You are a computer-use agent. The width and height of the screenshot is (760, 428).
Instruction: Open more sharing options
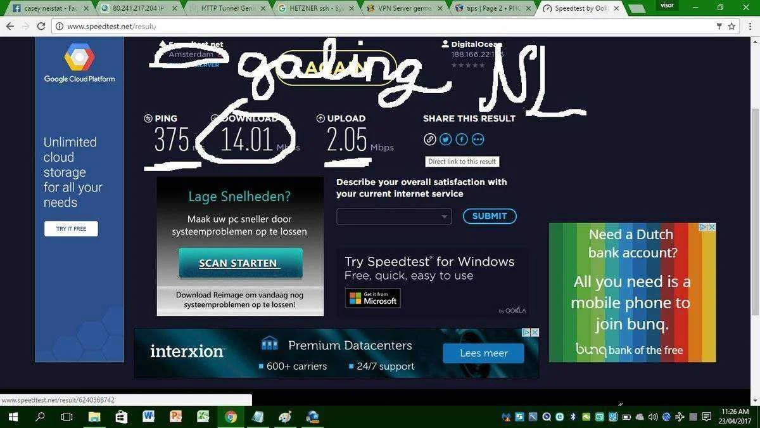pos(478,139)
